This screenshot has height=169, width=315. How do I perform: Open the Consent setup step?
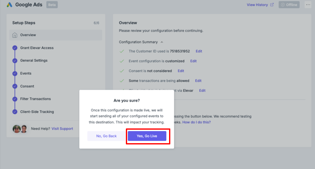click(x=27, y=86)
